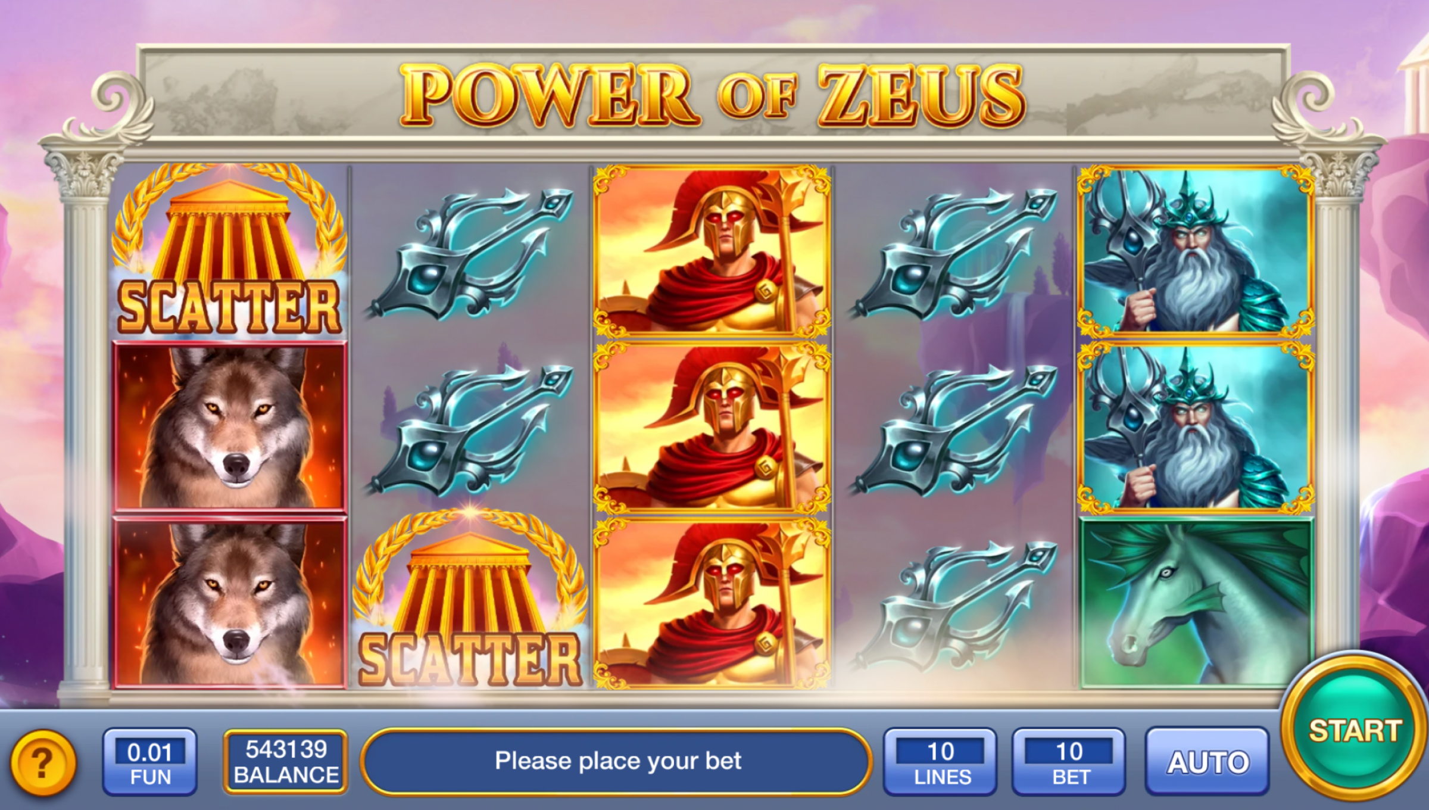Click the green START spin button
Screen dimensions: 1429x810
[x=1354, y=731]
